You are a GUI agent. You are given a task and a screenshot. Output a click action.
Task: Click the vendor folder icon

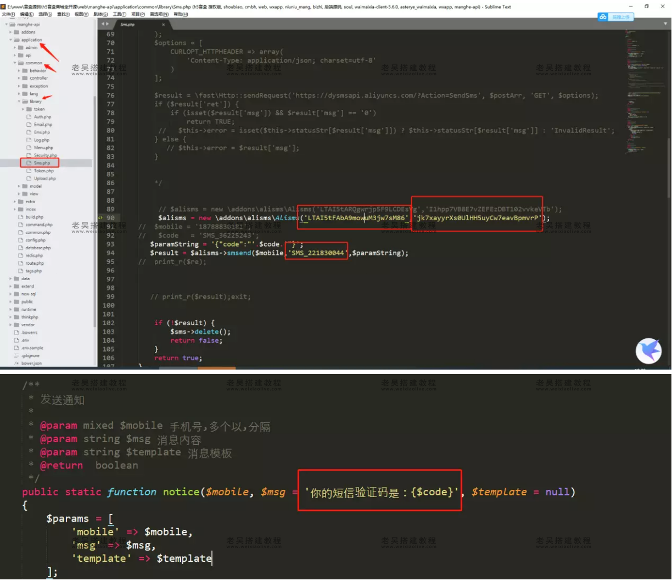pos(16,325)
